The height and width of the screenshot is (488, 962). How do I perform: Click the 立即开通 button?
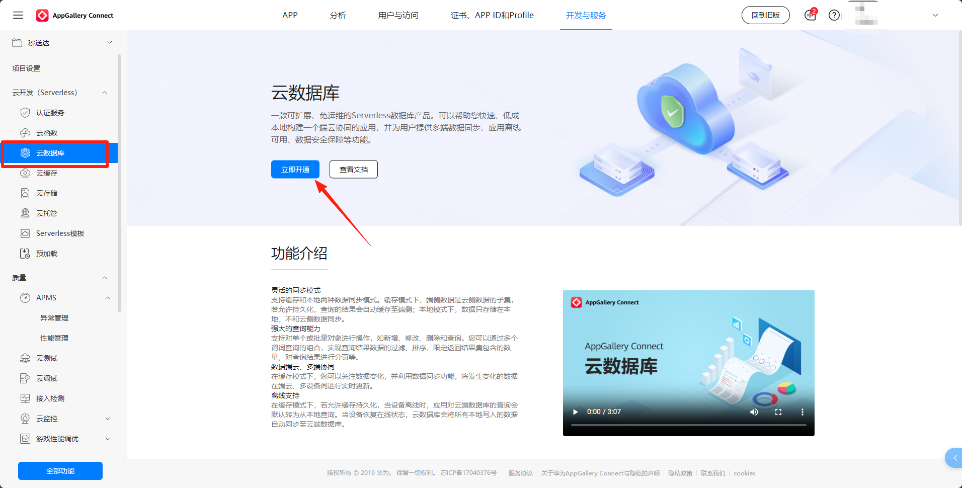(295, 170)
